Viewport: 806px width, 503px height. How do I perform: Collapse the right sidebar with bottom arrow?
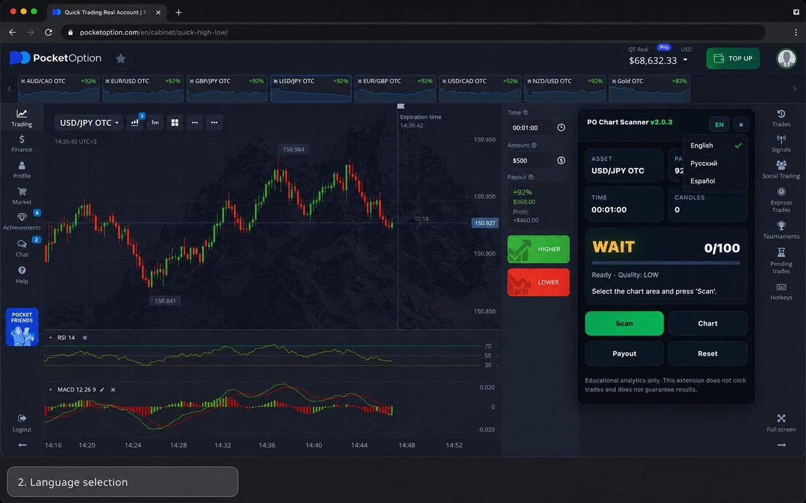[x=781, y=445]
